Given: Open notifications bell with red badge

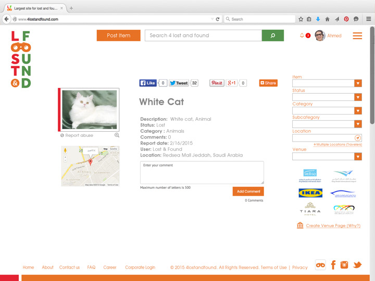Looking at the screenshot, I should tap(305, 35).
